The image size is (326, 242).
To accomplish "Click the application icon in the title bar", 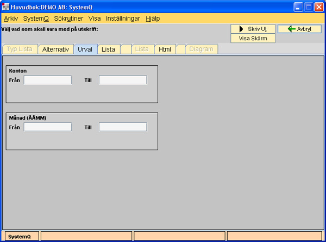I will pyautogui.click(x=6, y=7).
